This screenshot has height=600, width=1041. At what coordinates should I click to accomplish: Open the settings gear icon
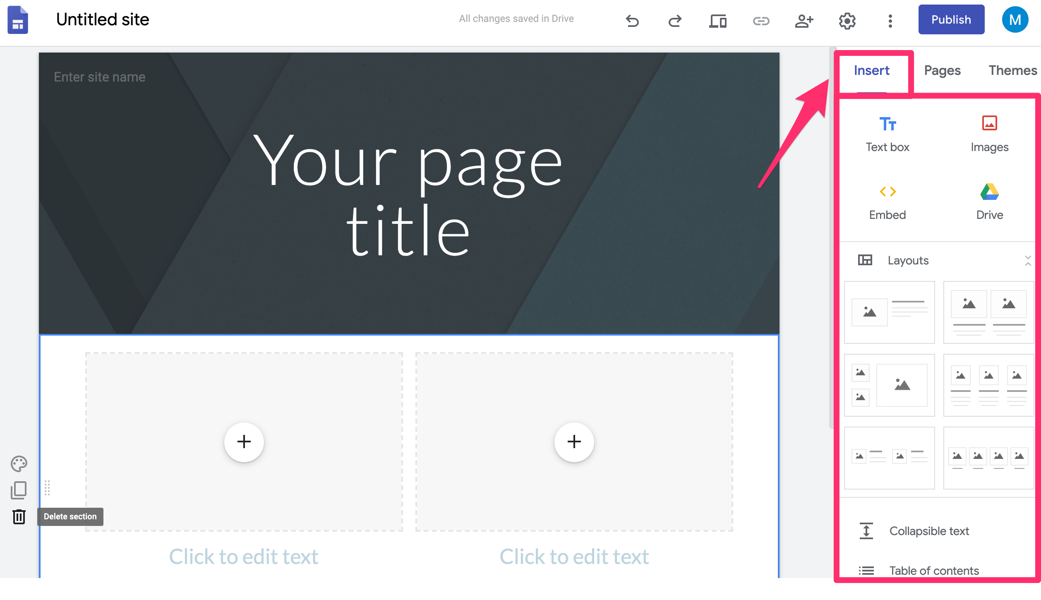click(x=847, y=20)
